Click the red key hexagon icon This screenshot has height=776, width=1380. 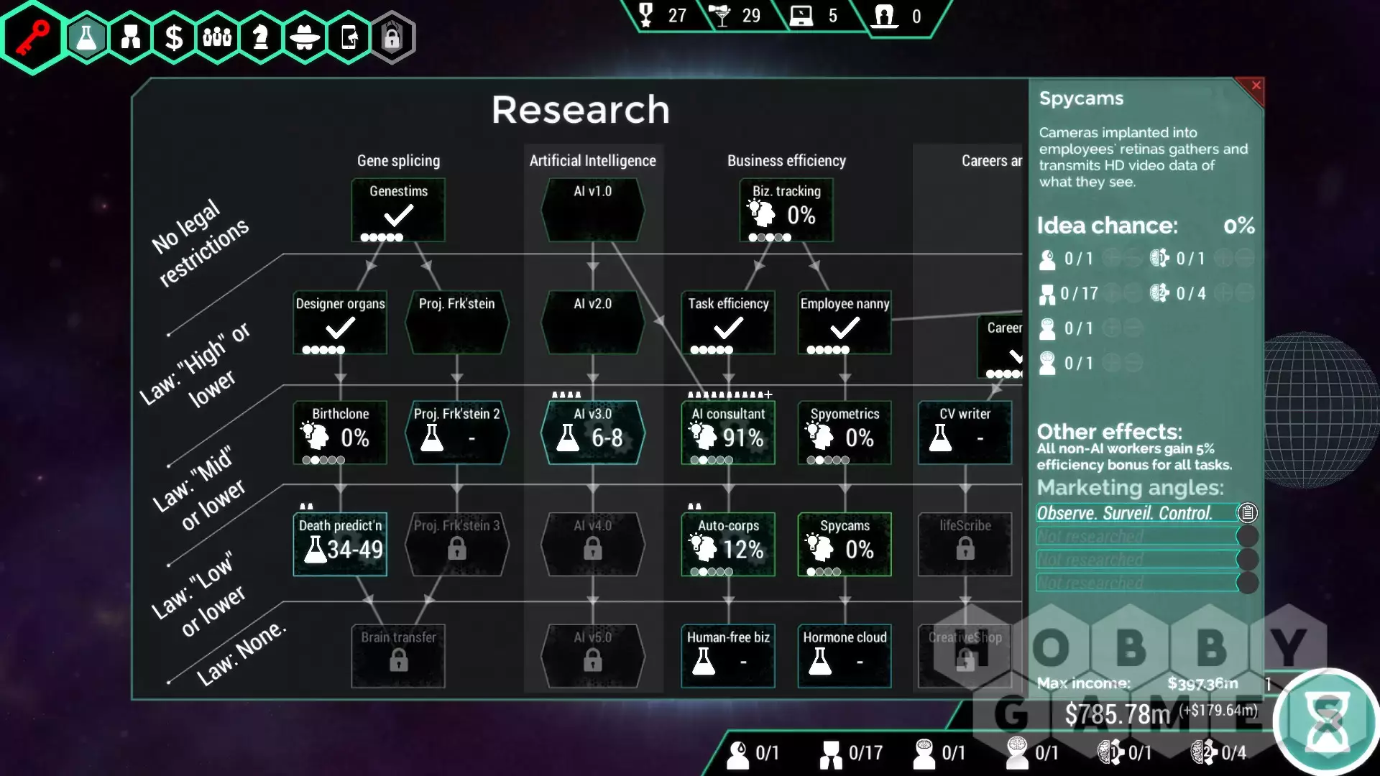click(x=33, y=36)
